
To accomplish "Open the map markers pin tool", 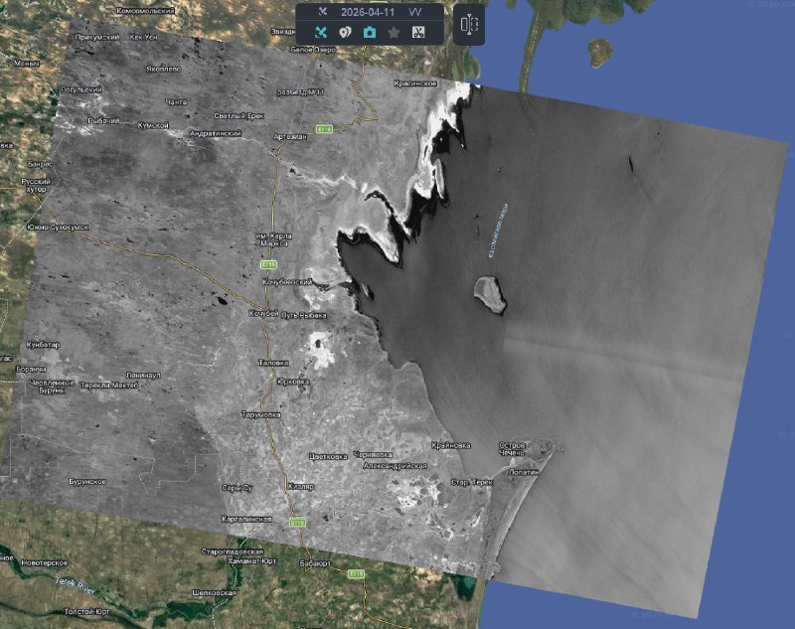I will coord(345,32).
